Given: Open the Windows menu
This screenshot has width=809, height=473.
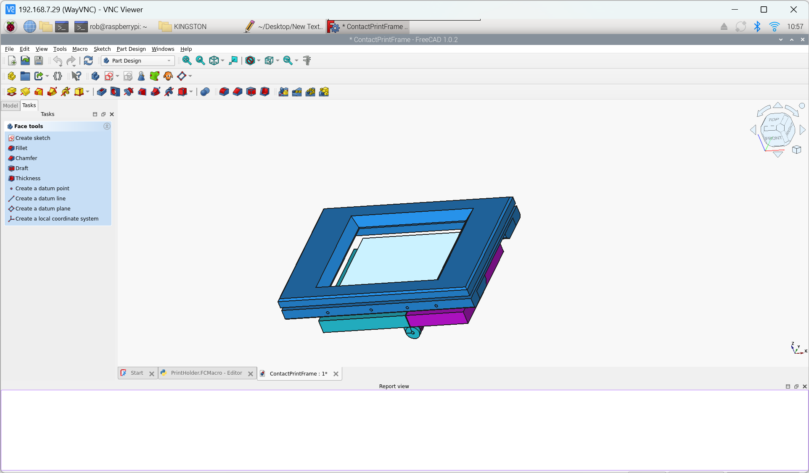Looking at the screenshot, I should (163, 49).
